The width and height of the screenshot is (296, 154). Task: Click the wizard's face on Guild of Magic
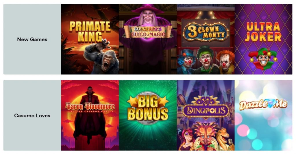point(148,18)
